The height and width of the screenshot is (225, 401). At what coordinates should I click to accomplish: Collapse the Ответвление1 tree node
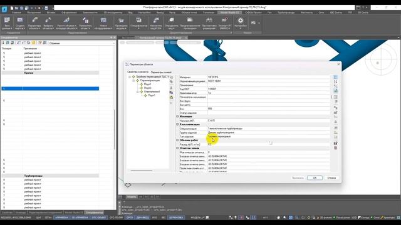pyautogui.click(x=138, y=92)
